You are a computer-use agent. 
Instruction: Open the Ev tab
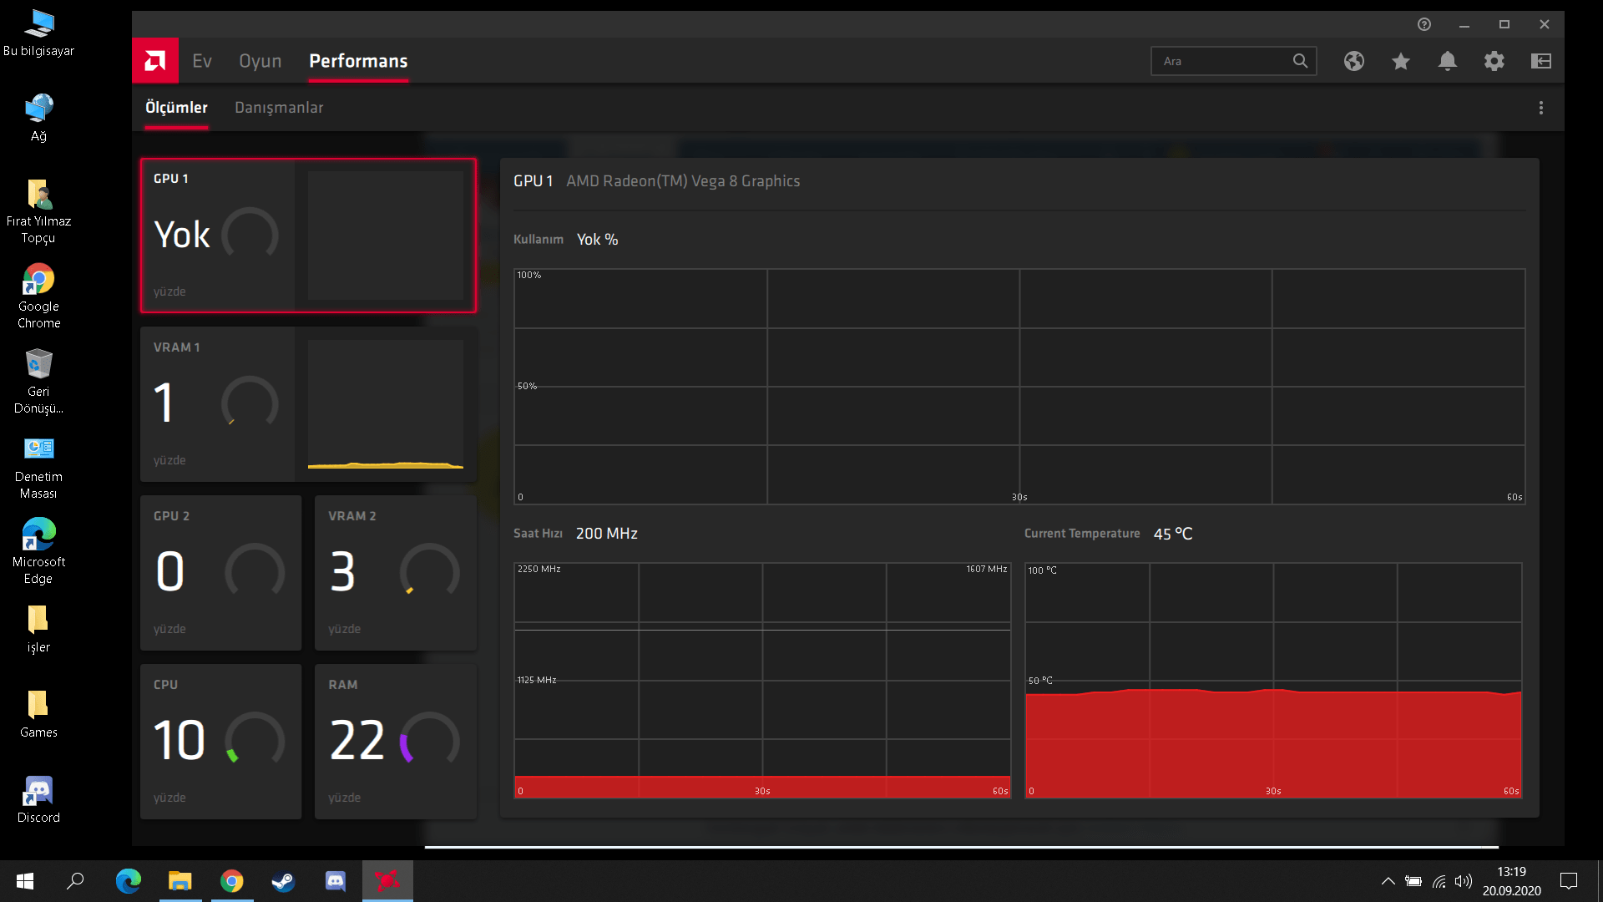(202, 61)
